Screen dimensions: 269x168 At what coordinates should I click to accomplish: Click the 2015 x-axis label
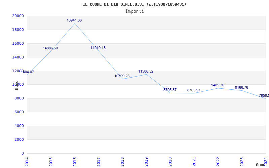(51, 162)
